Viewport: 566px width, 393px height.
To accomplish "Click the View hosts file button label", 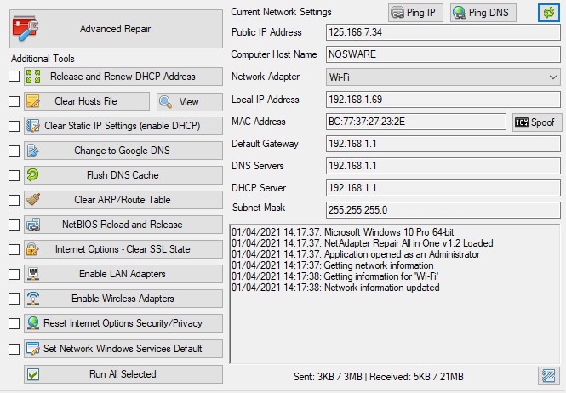I will [189, 102].
